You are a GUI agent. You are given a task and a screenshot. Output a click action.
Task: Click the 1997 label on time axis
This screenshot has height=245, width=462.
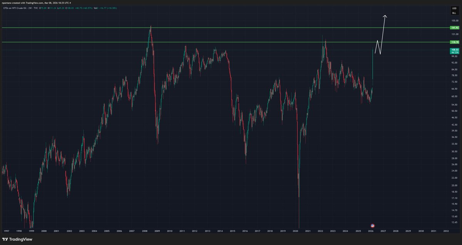click(6, 231)
